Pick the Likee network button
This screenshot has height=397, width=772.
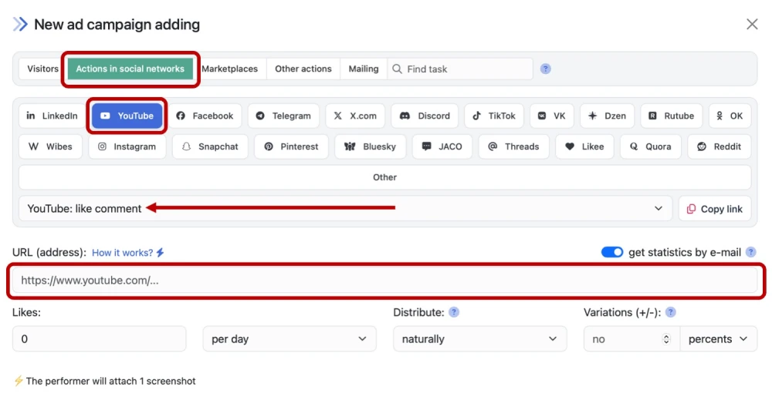pos(585,146)
